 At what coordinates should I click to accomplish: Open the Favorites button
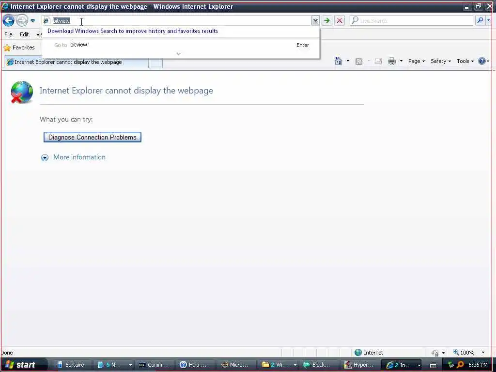19,48
